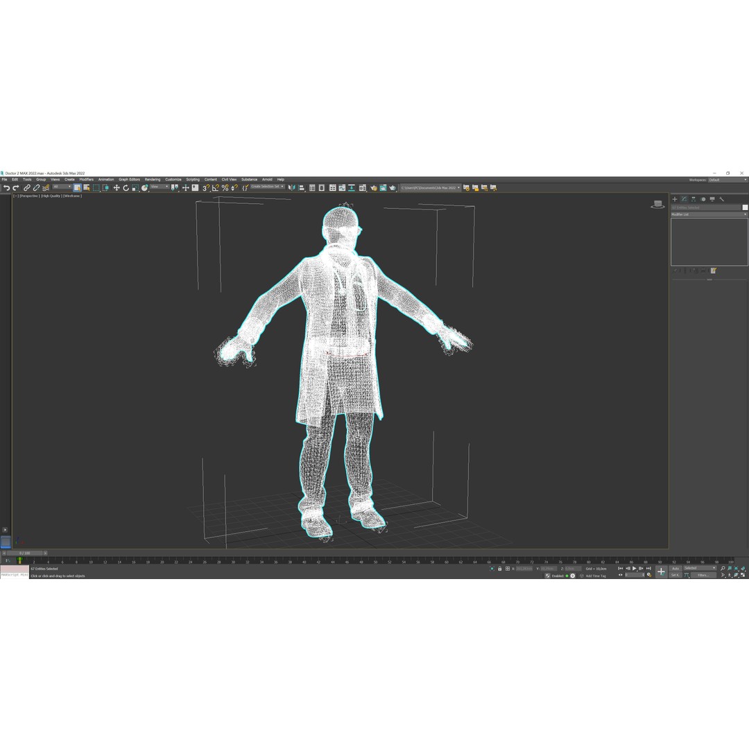Click the Select and Manipulate icon
The height and width of the screenshot is (749, 749).
(186, 188)
